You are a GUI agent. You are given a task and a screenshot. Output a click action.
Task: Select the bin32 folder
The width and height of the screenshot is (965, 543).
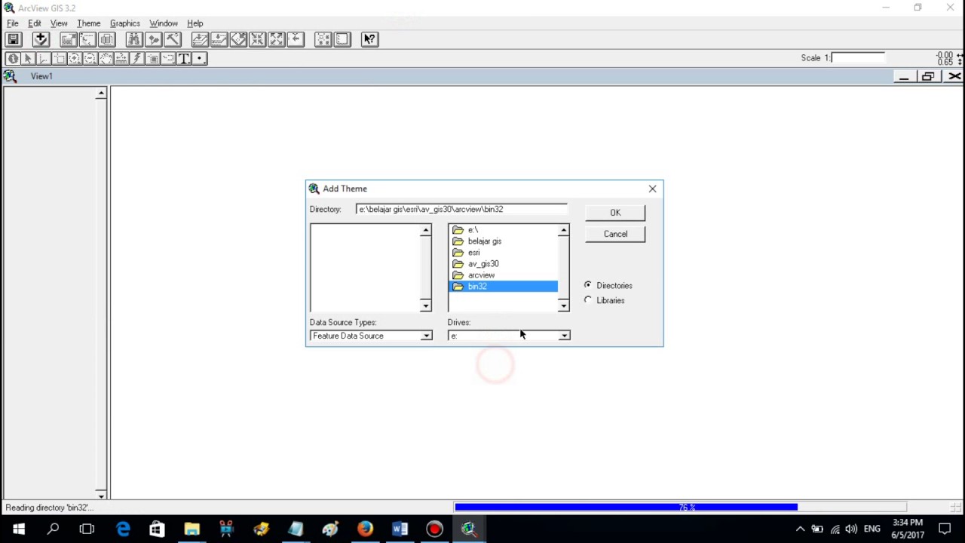504,287
